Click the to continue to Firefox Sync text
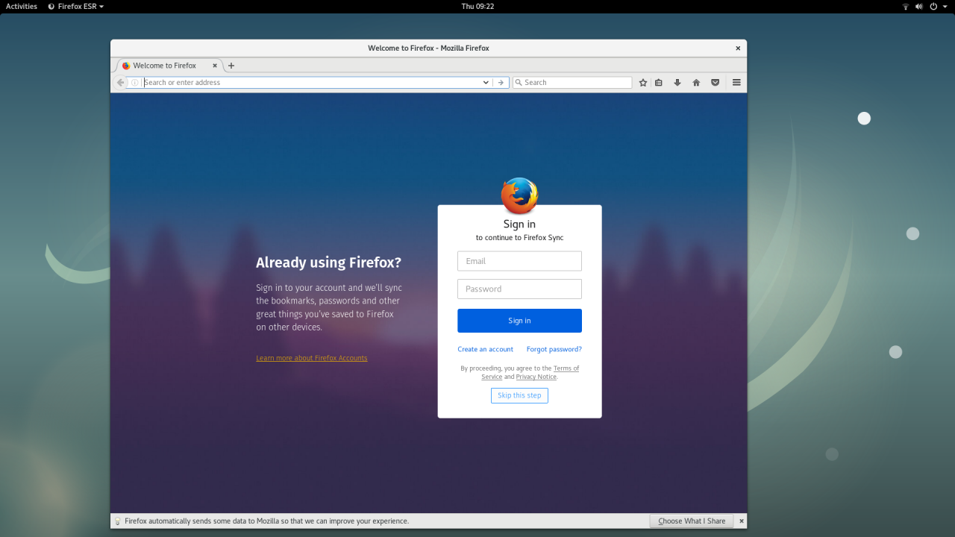955x537 pixels. (x=519, y=238)
